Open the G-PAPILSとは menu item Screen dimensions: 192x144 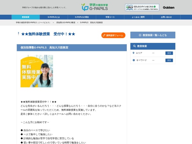54,17
